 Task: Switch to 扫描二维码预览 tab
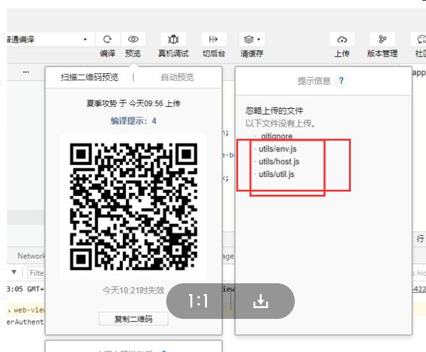89,78
